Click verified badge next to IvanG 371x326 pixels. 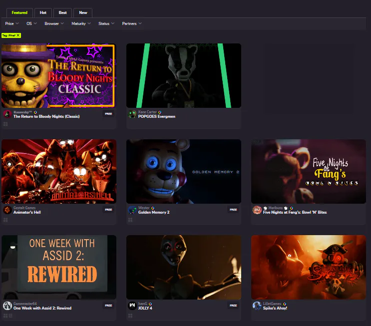point(150,304)
